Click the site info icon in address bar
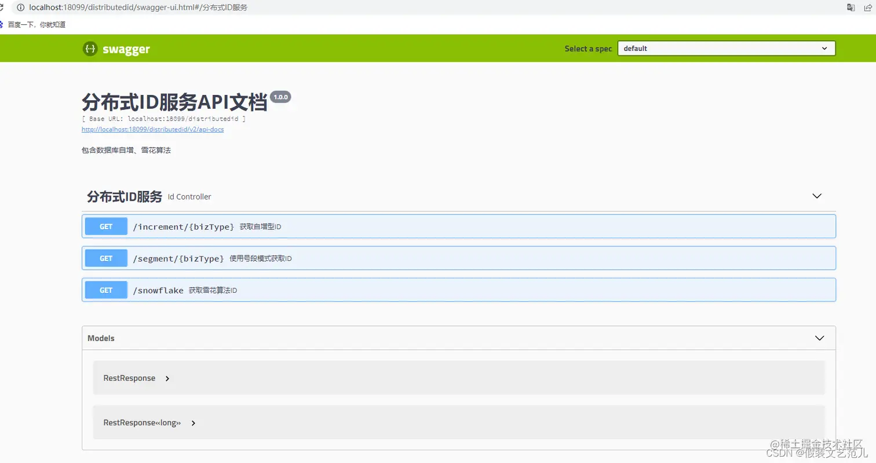 pos(21,7)
